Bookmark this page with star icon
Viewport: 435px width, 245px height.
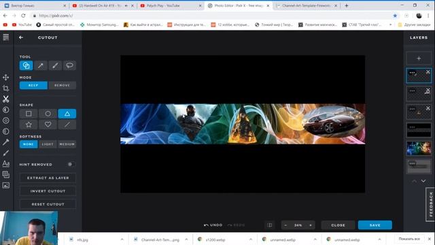click(x=395, y=16)
